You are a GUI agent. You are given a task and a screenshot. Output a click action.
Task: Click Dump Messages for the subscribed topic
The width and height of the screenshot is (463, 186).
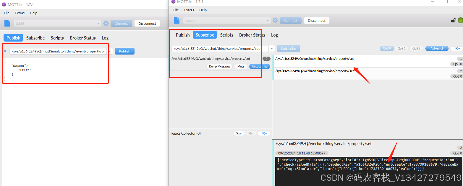tap(219, 66)
